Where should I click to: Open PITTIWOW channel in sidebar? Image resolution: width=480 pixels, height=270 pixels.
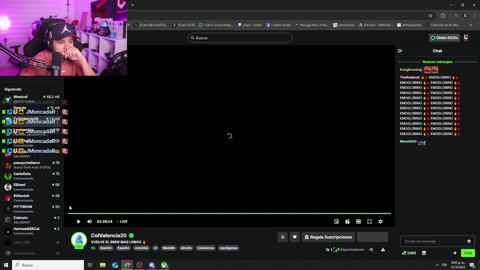coord(32,209)
